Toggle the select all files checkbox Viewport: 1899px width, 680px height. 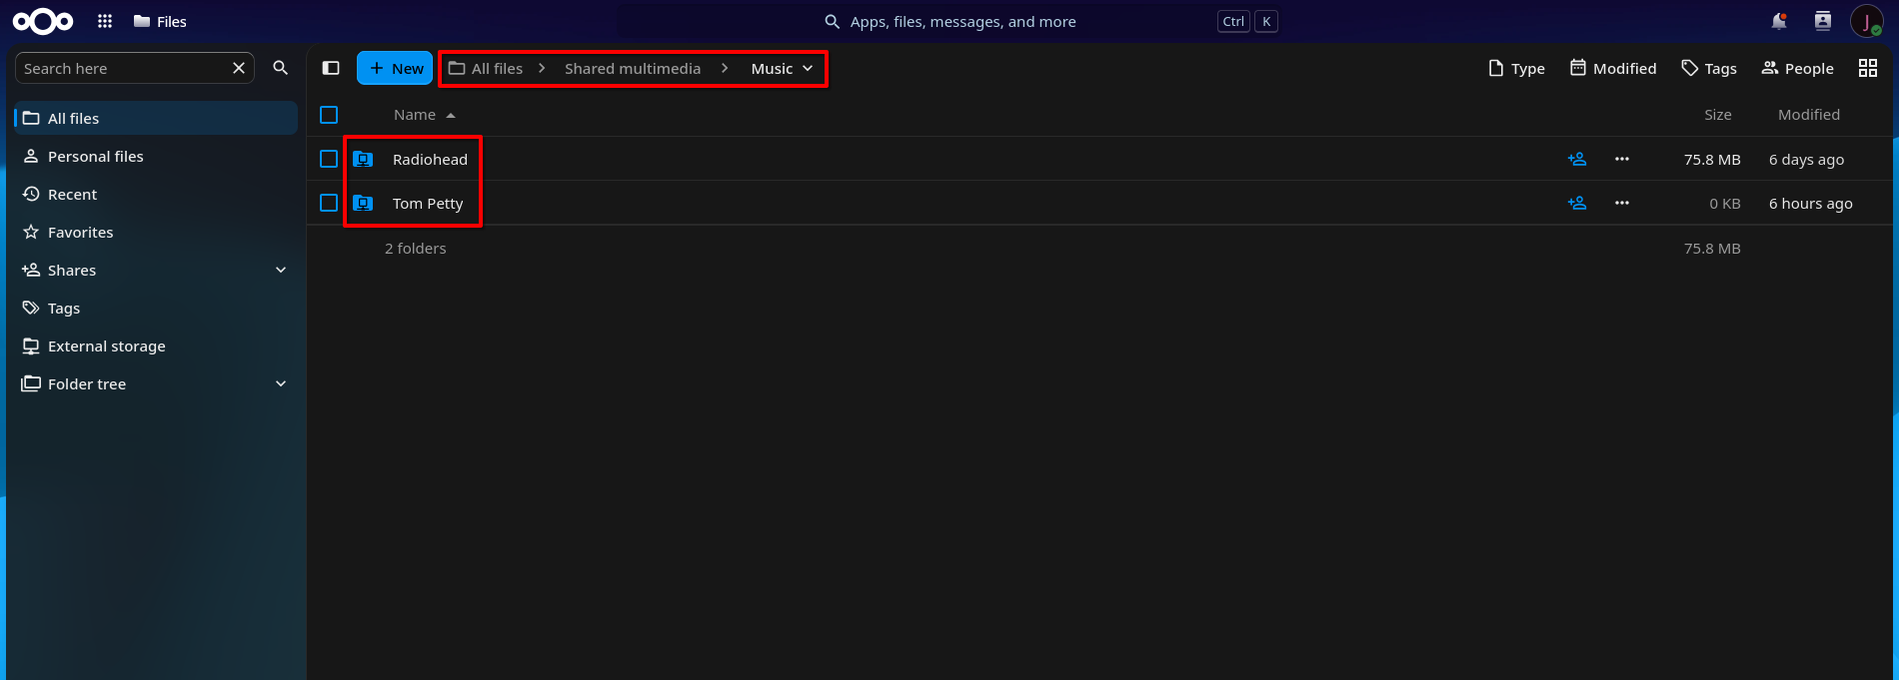[x=329, y=115]
